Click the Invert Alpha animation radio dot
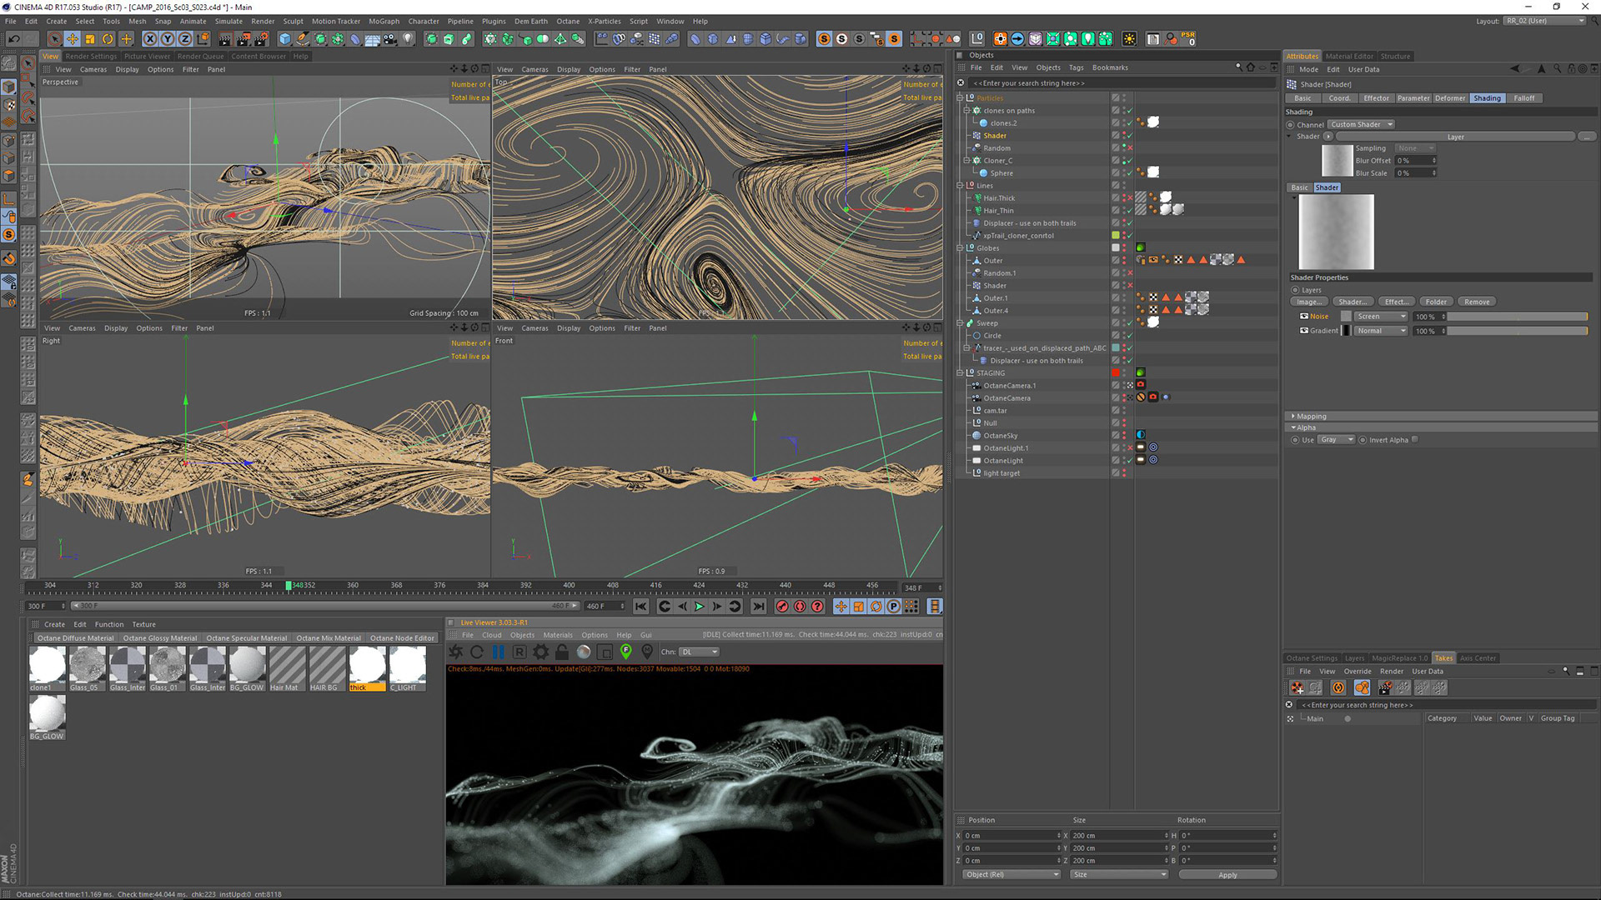Image resolution: width=1601 pixels, height=900 pixels. (1363, 440)
